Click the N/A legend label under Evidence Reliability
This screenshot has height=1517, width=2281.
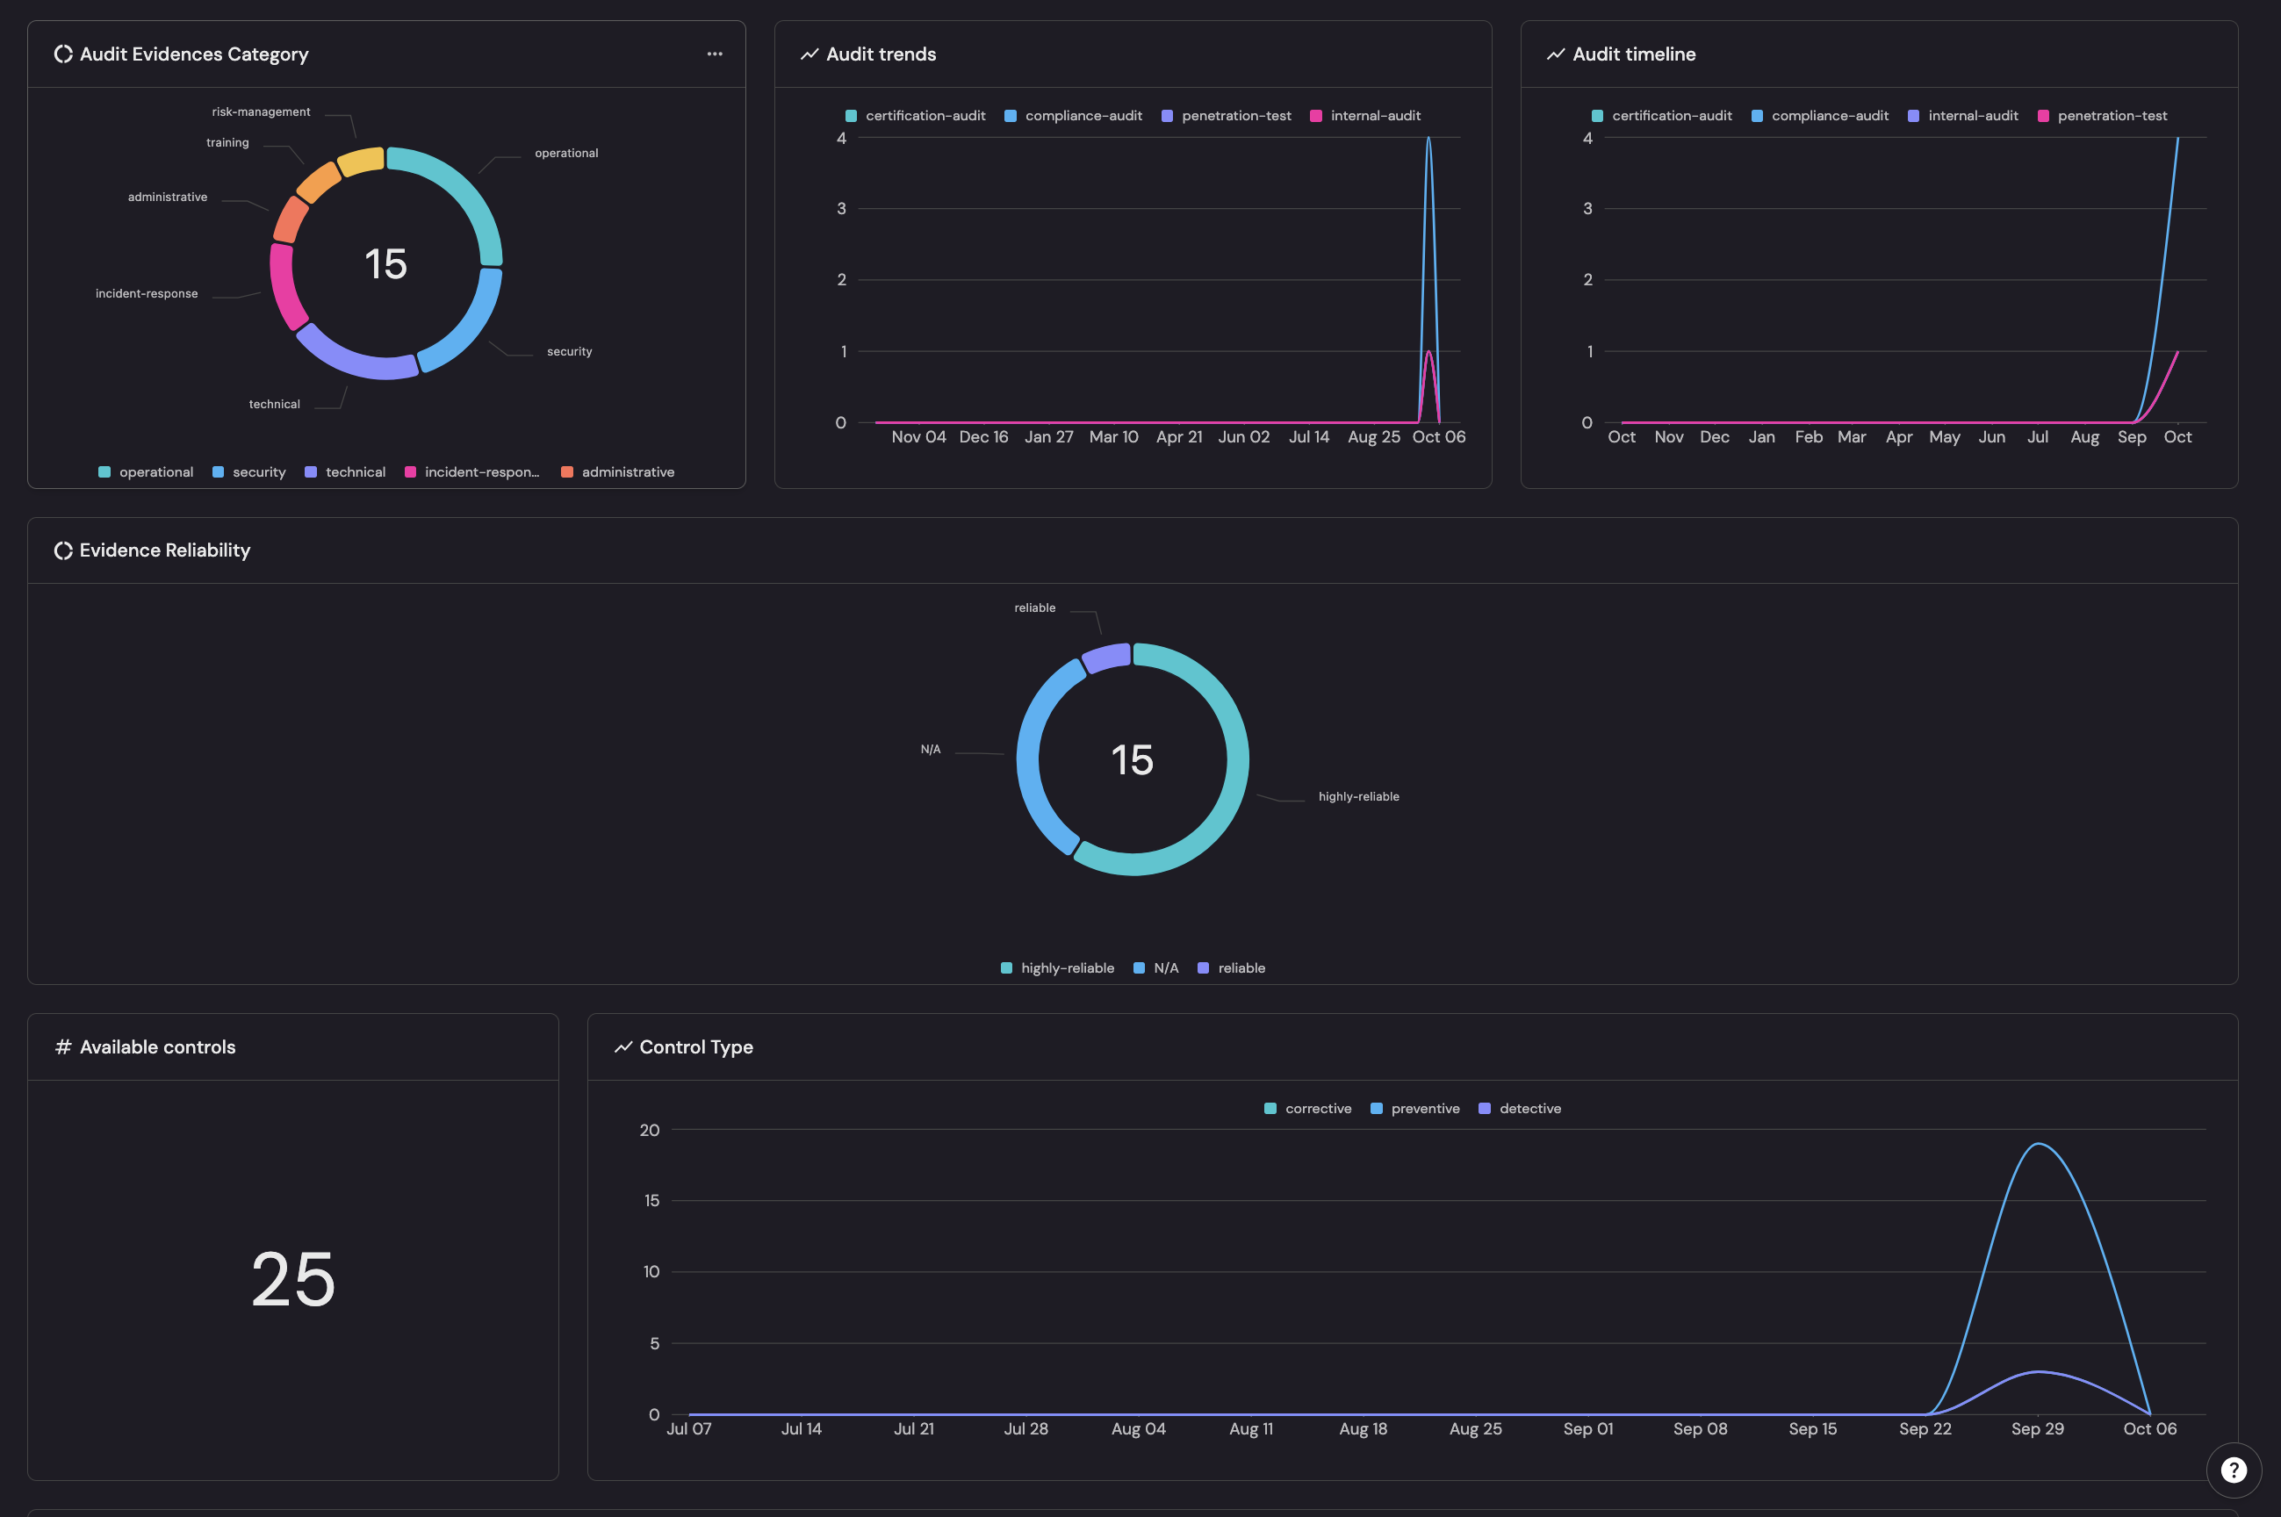coord(1166,967)
